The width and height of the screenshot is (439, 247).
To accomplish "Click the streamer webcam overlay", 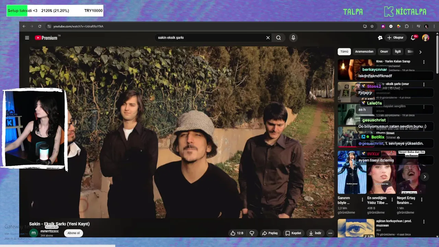I will [x=34, y=129].
